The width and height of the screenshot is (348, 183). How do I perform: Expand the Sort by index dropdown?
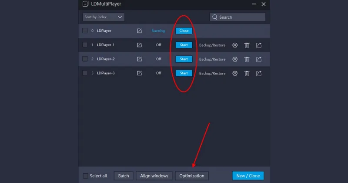[x=104, y=17]
